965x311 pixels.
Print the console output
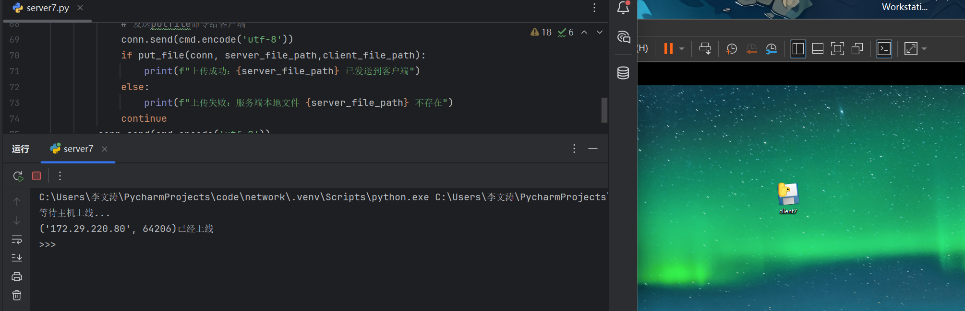(x=17, y=276)
